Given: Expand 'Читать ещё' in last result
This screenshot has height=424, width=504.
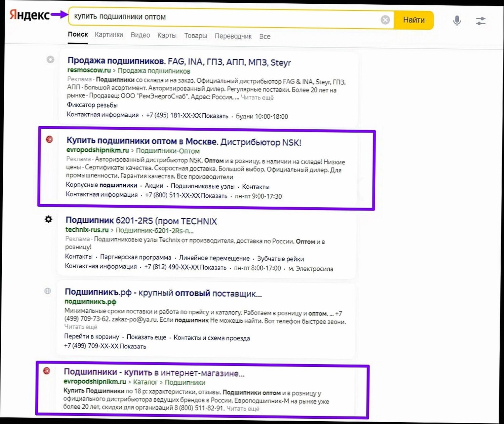Looking at the screenshot, I should point(243,409).
